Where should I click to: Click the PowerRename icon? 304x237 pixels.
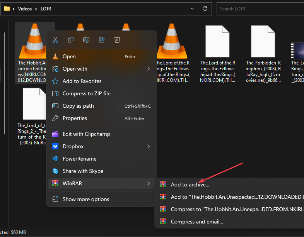55,159
